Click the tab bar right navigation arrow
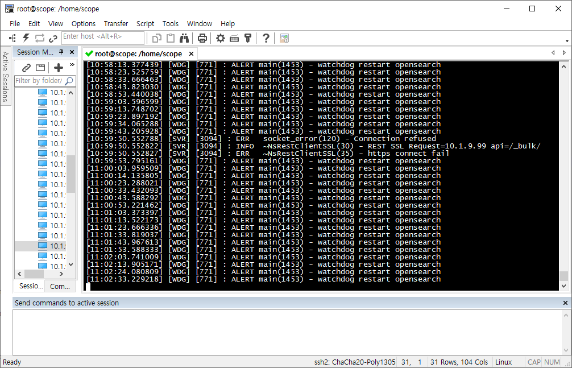The height and width of the screenshot is (368, 572). [x=564, y=53]
